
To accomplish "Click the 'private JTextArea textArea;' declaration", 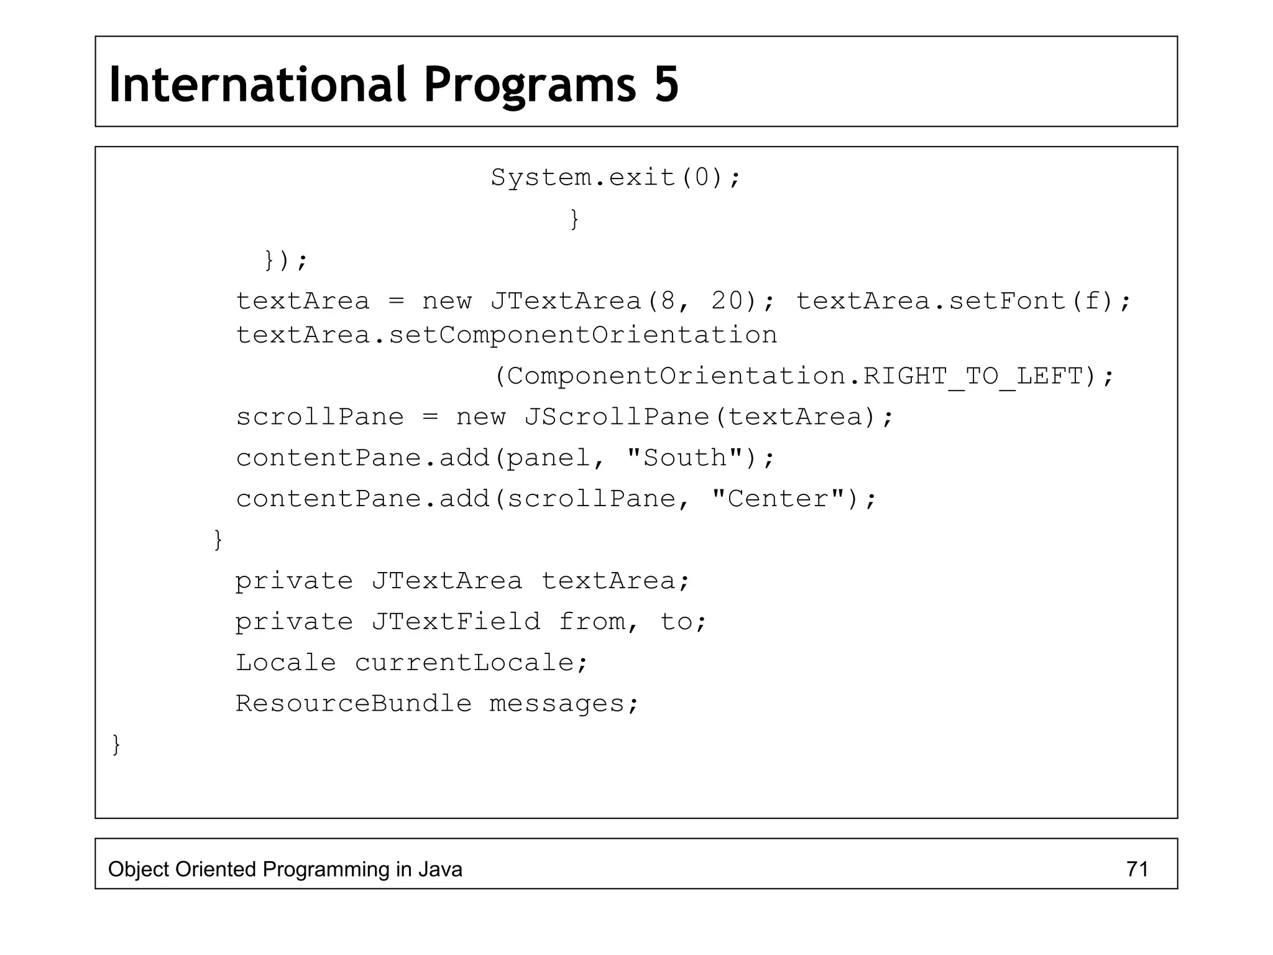I will click(462, 581).
